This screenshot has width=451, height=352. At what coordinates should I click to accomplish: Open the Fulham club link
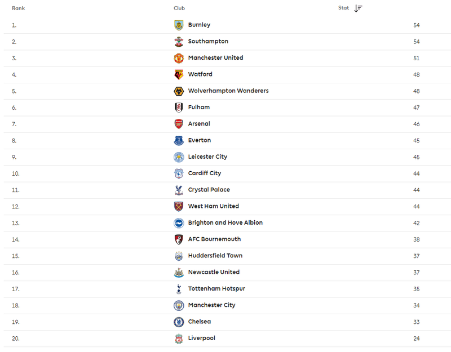coord(199,107)
